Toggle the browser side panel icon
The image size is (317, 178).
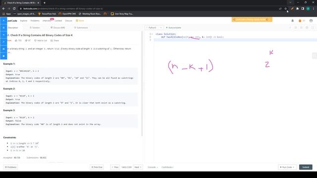pos(303,9)
